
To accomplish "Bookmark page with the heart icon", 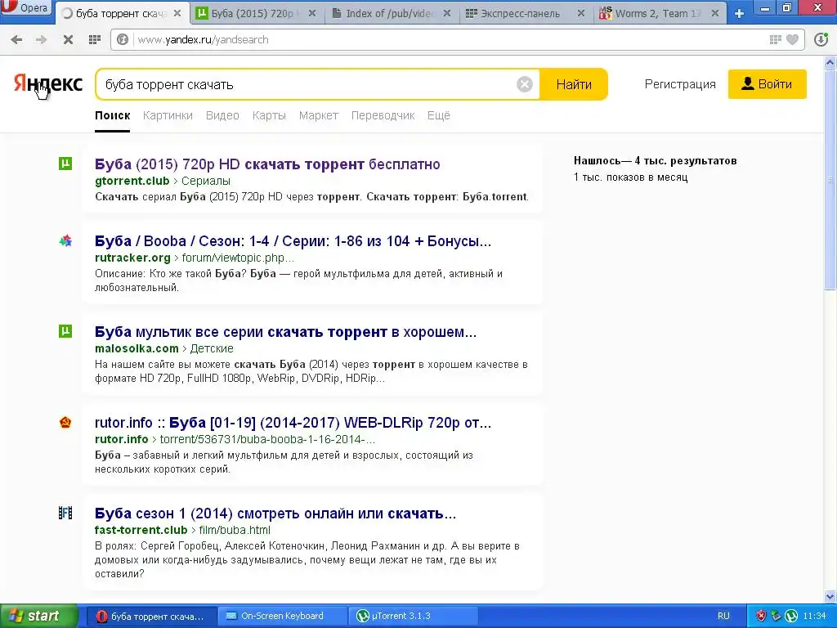I will pyautogui.click(x=793, y=39).
